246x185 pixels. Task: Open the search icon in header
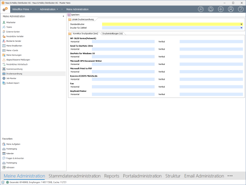coord(201,9)
